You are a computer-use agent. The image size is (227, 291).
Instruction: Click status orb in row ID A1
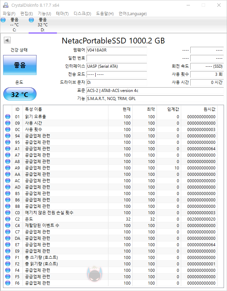tap(8, 149)
